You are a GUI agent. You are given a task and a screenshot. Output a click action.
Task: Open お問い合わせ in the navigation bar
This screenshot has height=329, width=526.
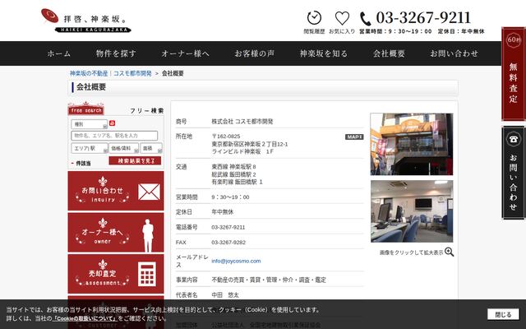(454, 53)
